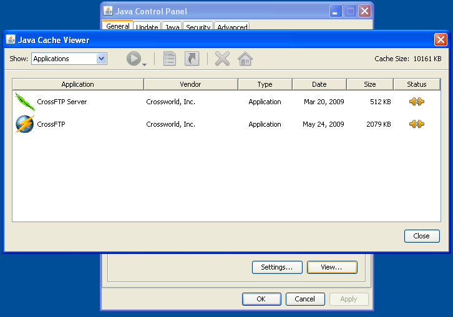Select the CrossFTP Server row name
The image size is (453, 317).
click(x=62, y=102)
